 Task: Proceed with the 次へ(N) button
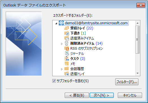coord(102,95)
